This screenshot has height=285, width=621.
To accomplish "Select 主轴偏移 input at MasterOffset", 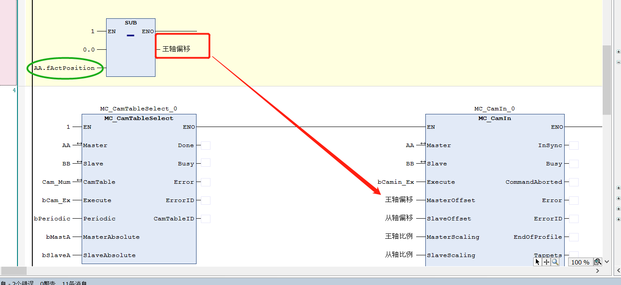I will [x=399, y=199].
